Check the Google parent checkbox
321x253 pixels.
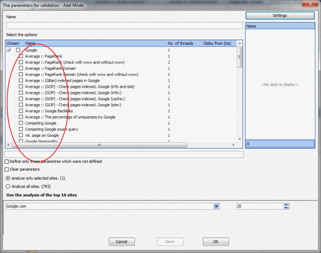(18, 50)
